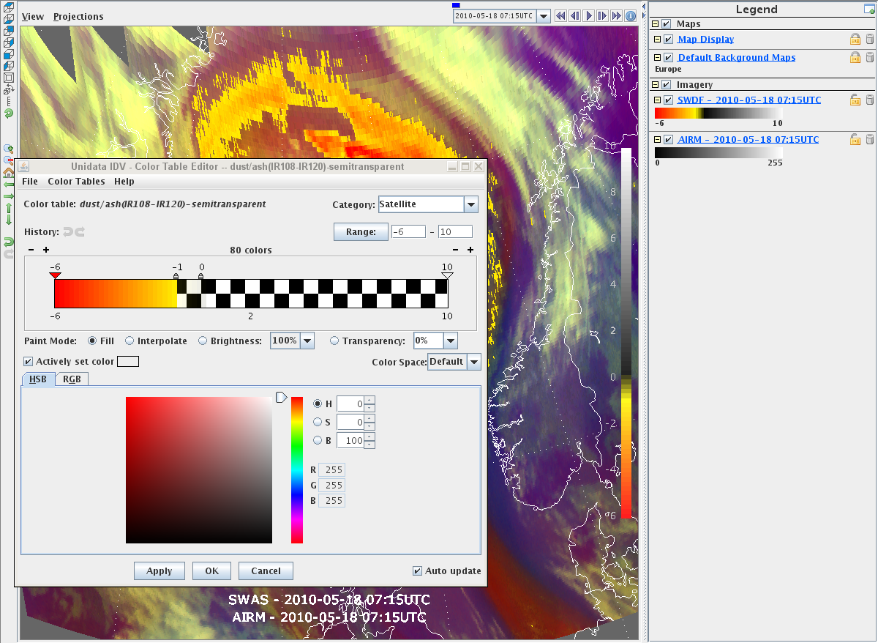
Task: Click the trash icon for Map Display
Action: pos(869,39)
